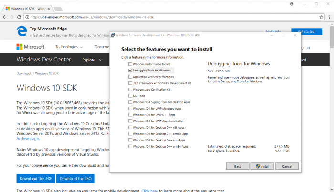Click the Install button
The width and height of the screenshot is (334, 192).
[x=262, y=166]
